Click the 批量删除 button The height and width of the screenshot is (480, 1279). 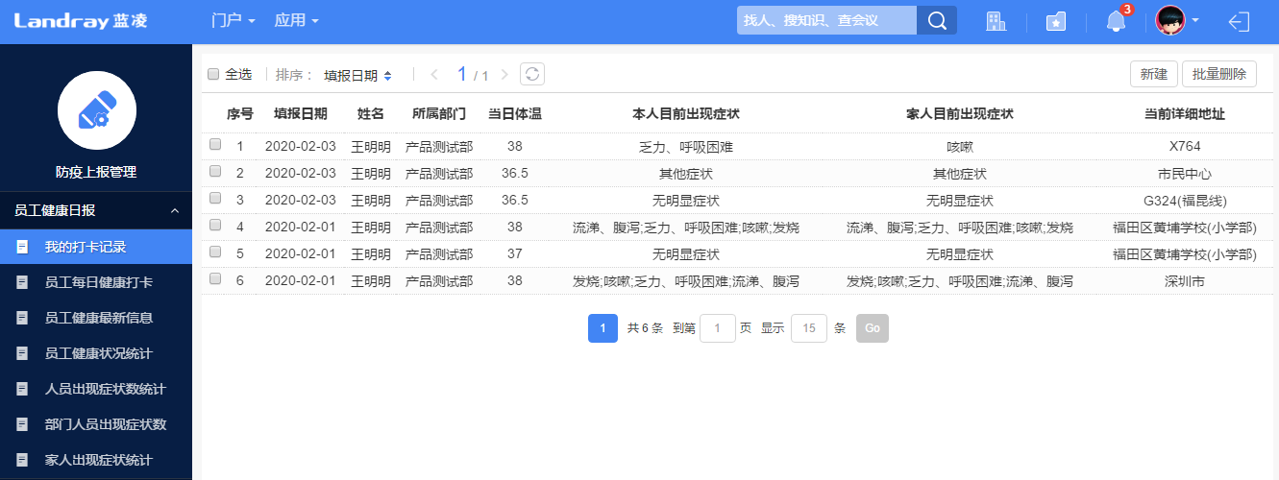1218,74
